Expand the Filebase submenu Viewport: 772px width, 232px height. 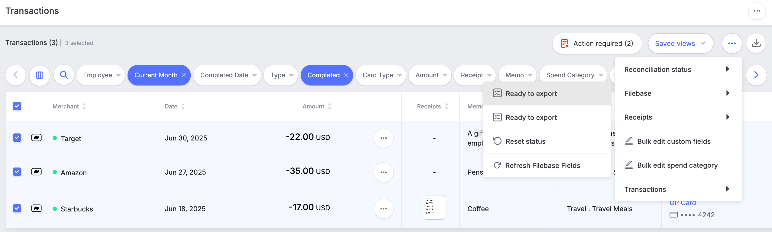(678, 93)
